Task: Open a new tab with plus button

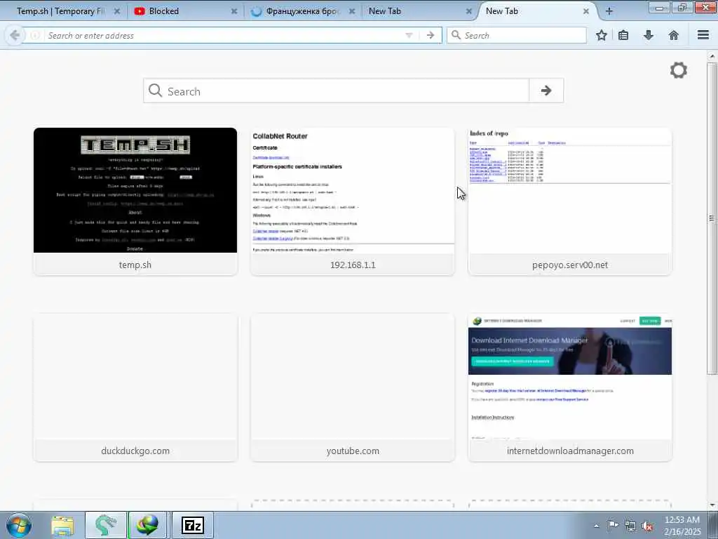Action: click(x=609, y=11)
